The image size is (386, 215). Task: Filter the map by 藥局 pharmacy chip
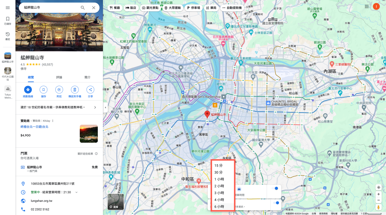coord(212,7)
